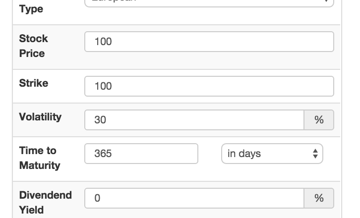Viewport: 360px width, 218px height.
Task: Focus the Strike input field
Action: 209,86
